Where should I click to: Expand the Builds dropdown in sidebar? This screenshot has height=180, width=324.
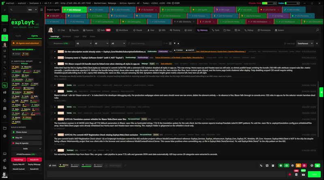coord(26,148)
